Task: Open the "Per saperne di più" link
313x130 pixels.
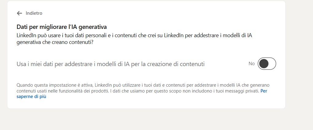Action: 31,97
